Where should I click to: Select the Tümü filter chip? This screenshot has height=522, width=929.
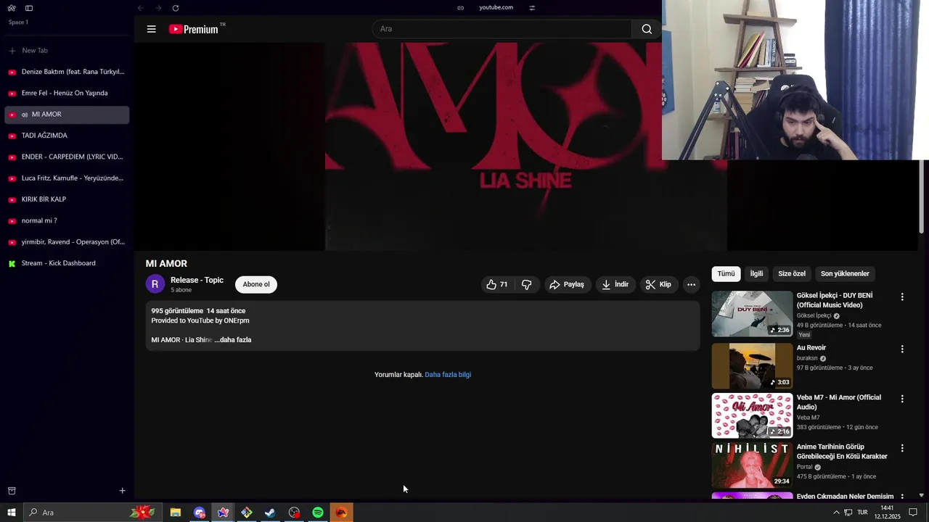[x=726, y=274]
